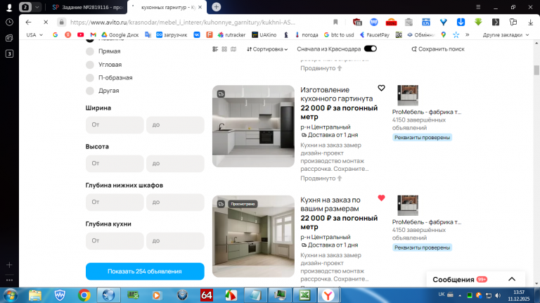The height and width of the screenshot is (303, 540).
Task: Open history clock icon in sidebar
Action: (9, 22)
